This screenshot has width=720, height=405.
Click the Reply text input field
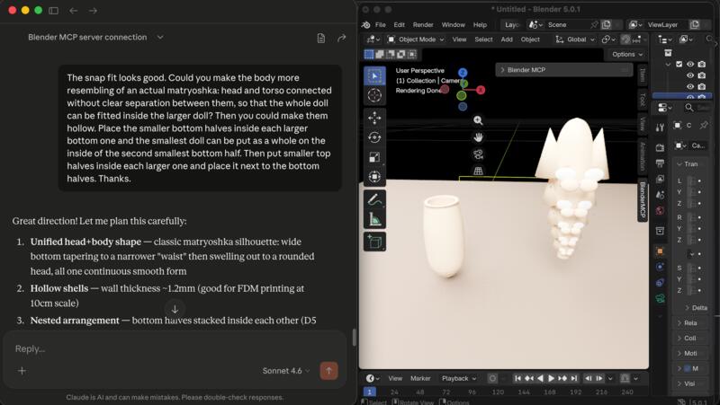pos(175,348)
